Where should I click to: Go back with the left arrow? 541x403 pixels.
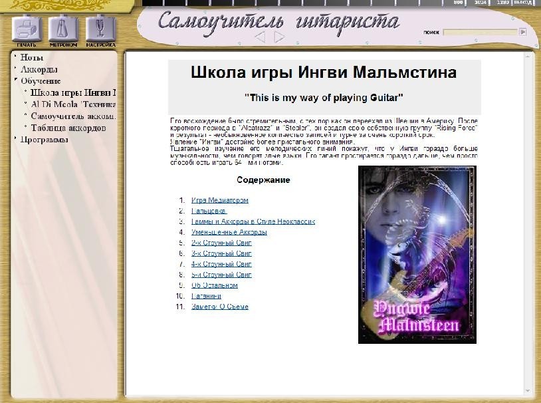(260, 37)
